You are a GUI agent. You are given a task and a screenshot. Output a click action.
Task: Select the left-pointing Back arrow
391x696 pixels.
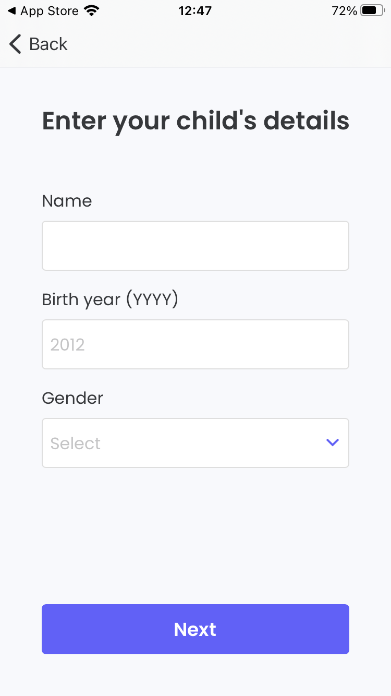click(15, 44)
